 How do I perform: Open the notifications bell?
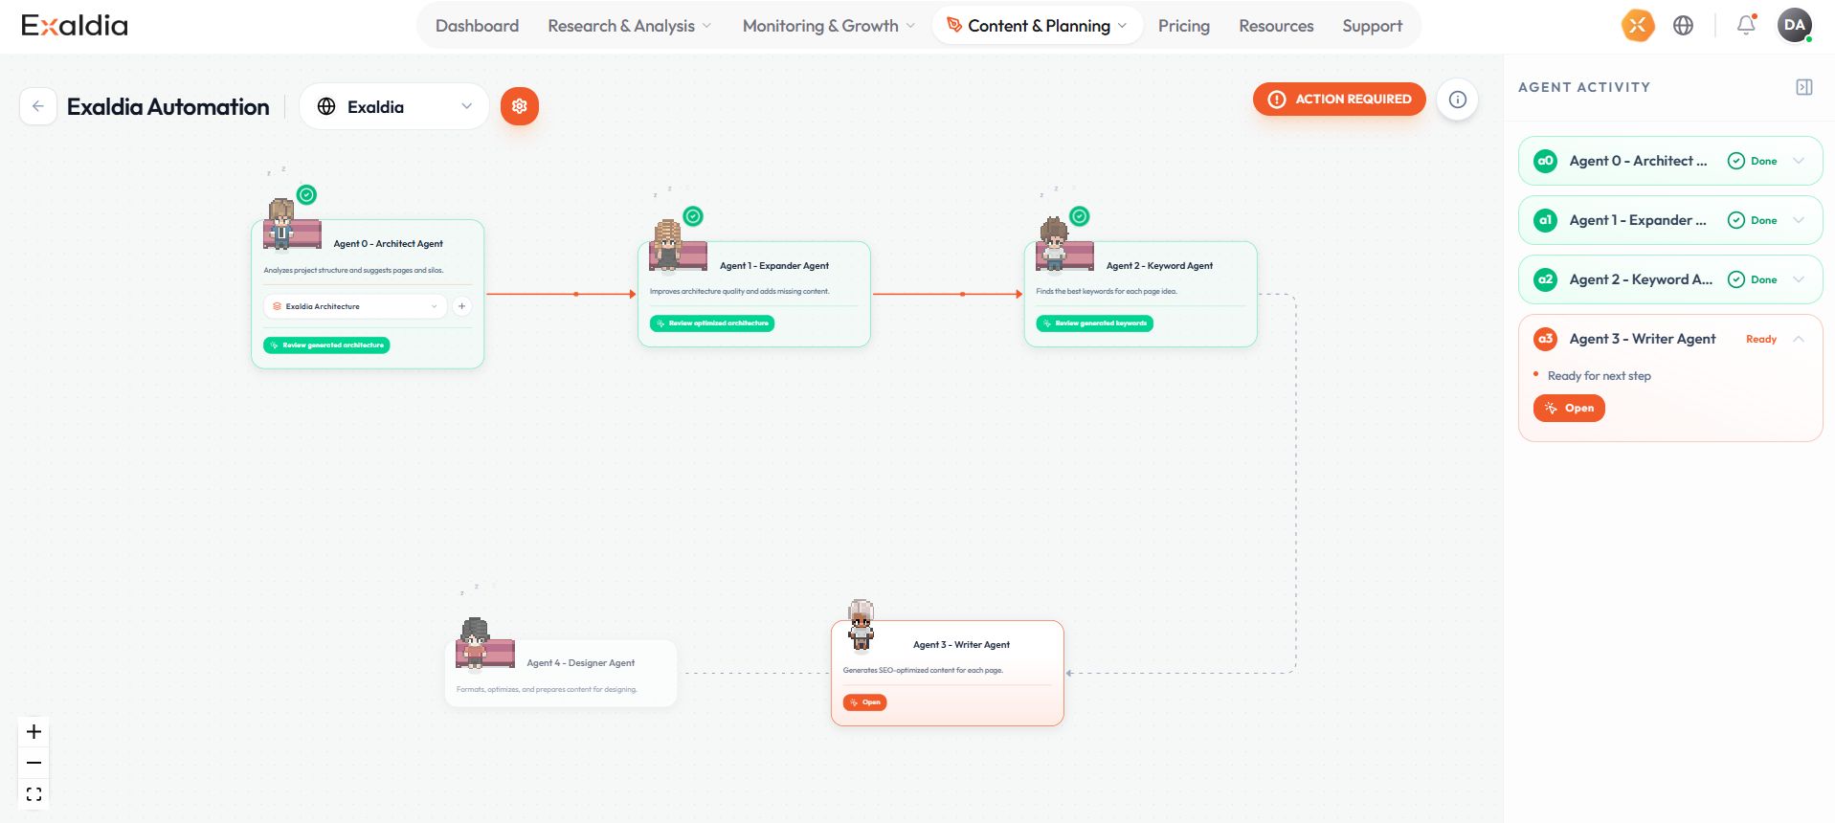click(1745, 26)
